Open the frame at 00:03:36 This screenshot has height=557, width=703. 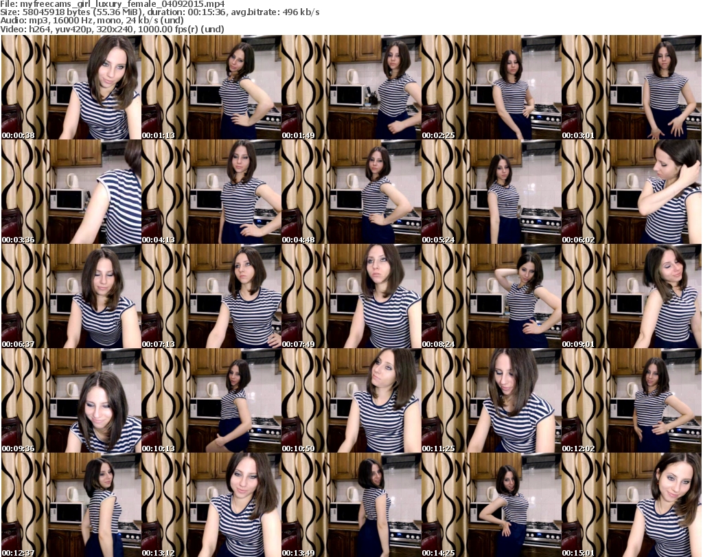point(71,192)
